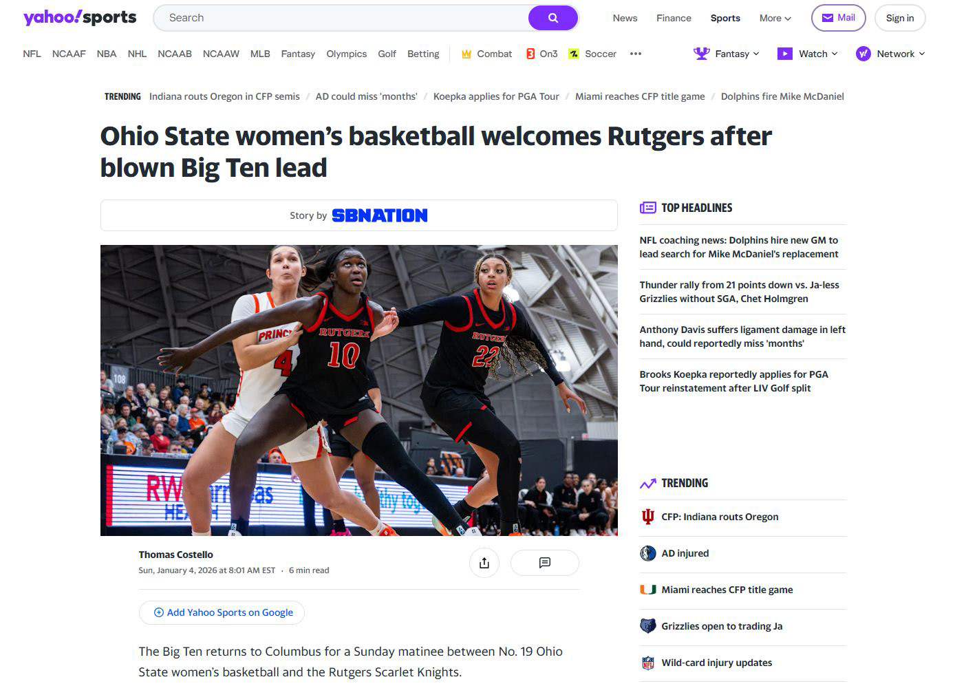Screen dimensions: 955x686
Task: Click the Indiana Hoosiers logo in Trending
Action: tap(647, 517)
